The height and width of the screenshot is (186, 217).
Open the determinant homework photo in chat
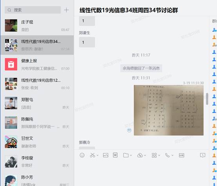tap(169, 110)
